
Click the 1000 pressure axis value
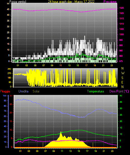click(x=122, y=34)
